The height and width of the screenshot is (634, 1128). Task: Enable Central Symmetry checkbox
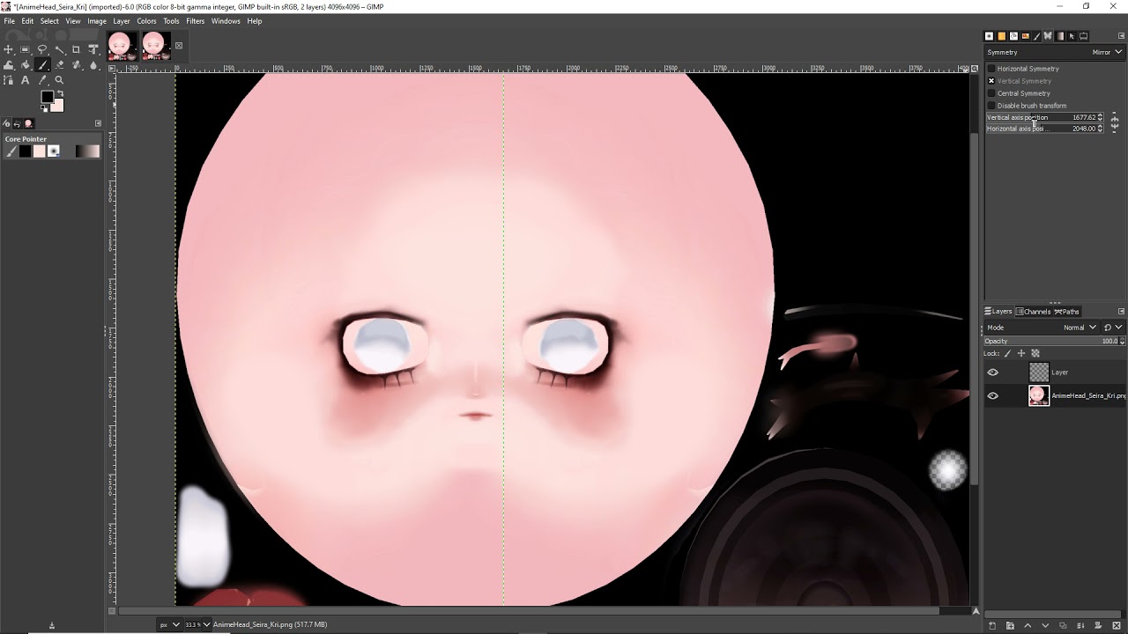pyautogui.click(x=991, y=93)
